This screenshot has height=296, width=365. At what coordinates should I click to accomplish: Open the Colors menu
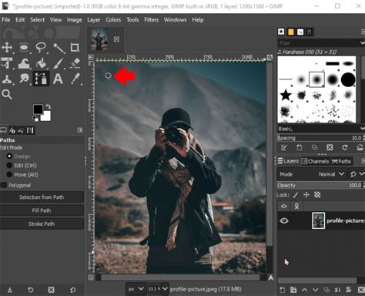pyautogui.click(x=113, y=20)
